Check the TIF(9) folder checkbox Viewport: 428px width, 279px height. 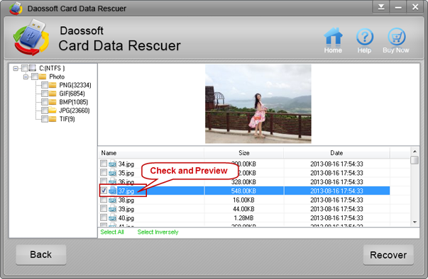(x=45, y=119)
